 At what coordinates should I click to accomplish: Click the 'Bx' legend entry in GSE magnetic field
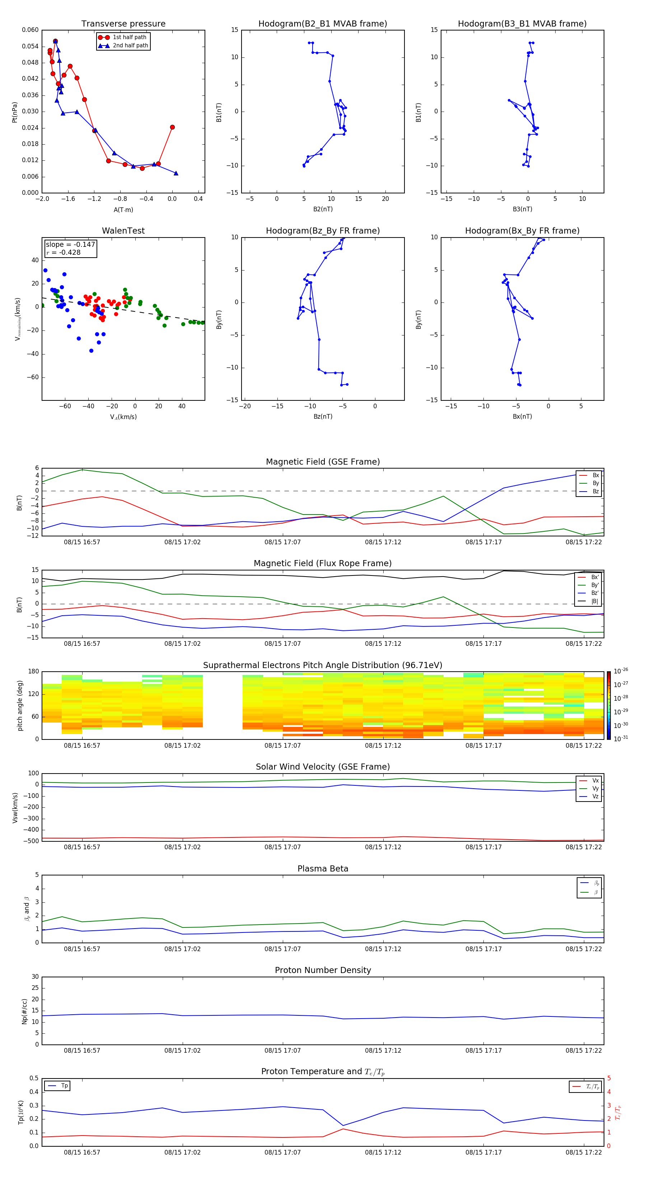[589, 475]
